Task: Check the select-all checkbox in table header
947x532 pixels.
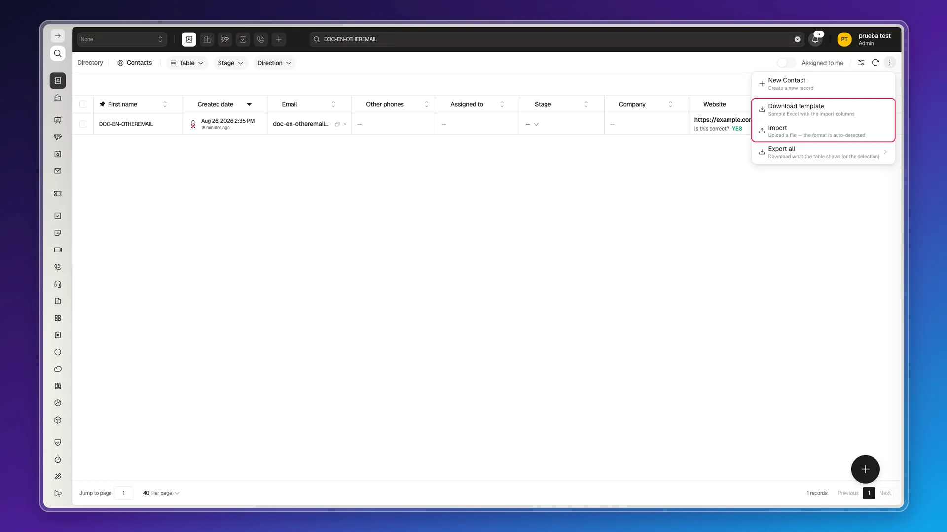Action: pos(83,104)
